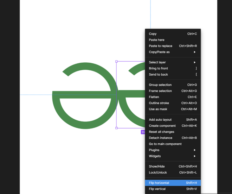Select Flip vertical option
Screen dimensions: 232x194
coord(173,189)
